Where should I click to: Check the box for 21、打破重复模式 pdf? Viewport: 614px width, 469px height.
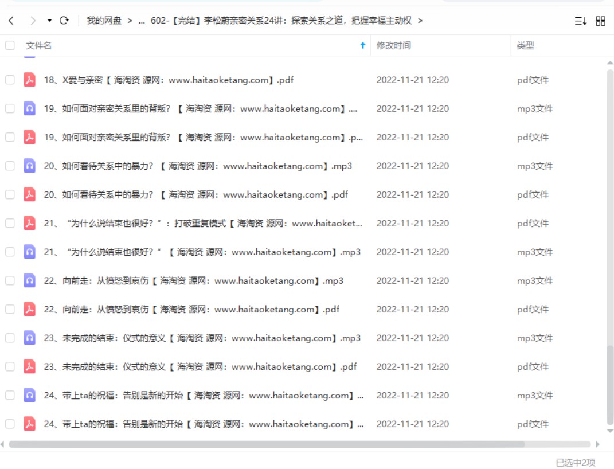[10, 223]
